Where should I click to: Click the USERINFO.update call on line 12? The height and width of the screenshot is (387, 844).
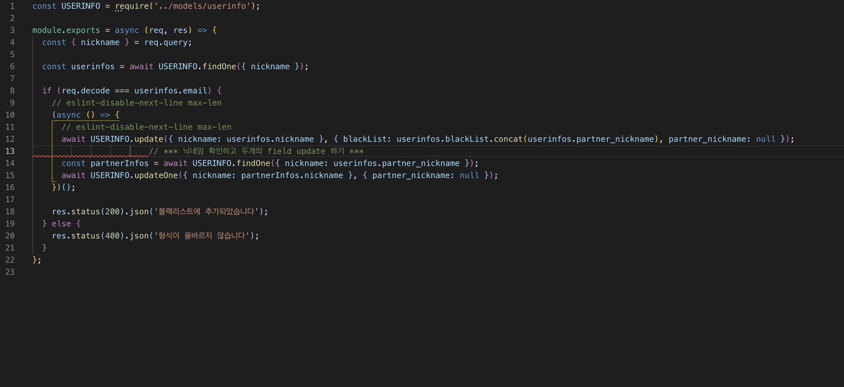pyautogui.click(x=127, y=139)
